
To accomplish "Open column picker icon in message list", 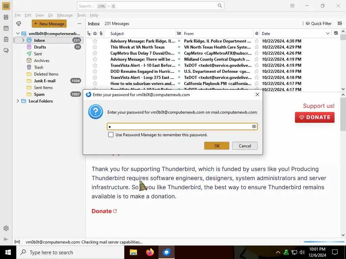I will click(336, 33).
